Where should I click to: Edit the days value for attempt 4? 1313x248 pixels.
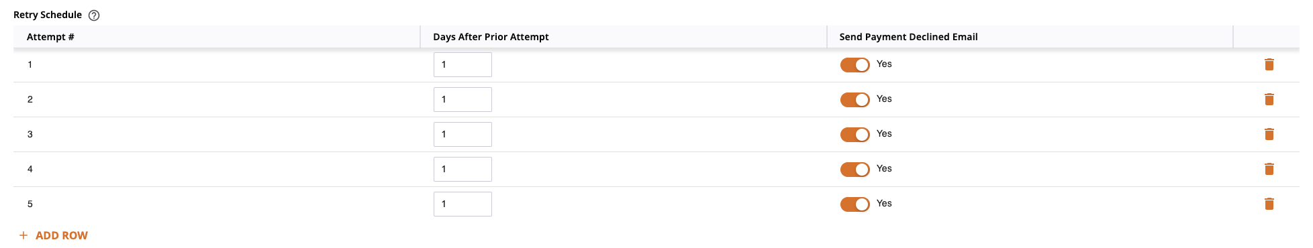pyautogui.click(x=463, y=169)
